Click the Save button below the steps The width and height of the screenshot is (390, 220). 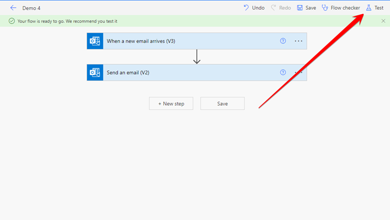click(222, 104)
